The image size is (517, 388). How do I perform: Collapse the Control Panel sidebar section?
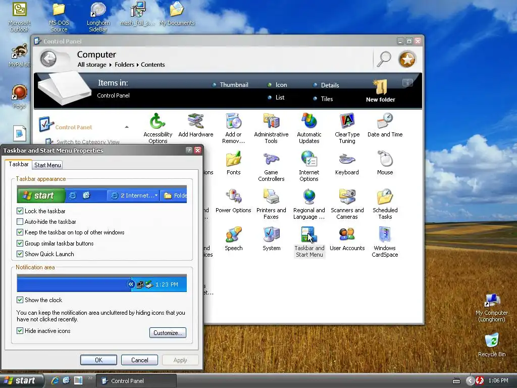[127, 127]
